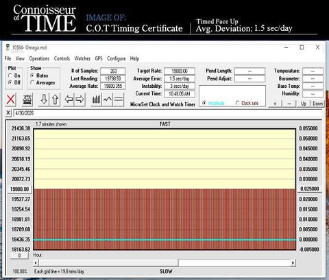329x280 pixels.
Task: Click the Average Rate field 19800.355
Action: coord(113,86)
